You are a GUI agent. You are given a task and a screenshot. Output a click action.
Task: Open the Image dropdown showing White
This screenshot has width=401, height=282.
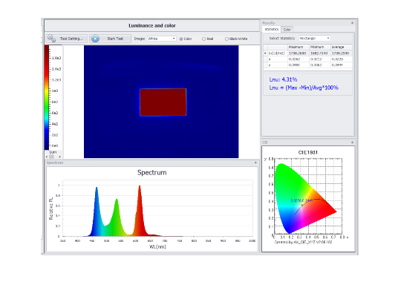click(x=162, y=39)
